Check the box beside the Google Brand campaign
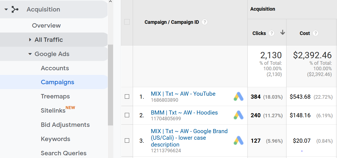Image resolution: width=337 pixels, height=158 pixels. [x=127, y=140]
